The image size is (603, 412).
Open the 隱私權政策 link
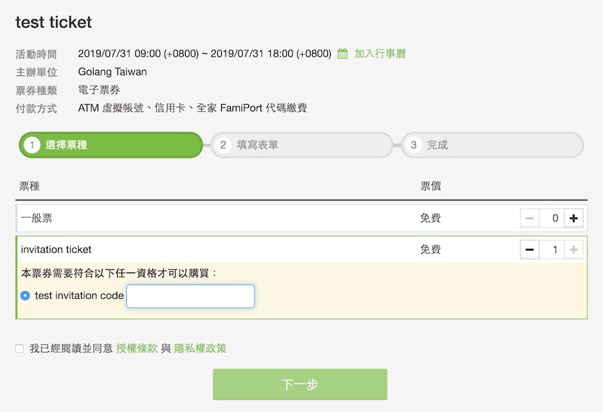[200, 349]
